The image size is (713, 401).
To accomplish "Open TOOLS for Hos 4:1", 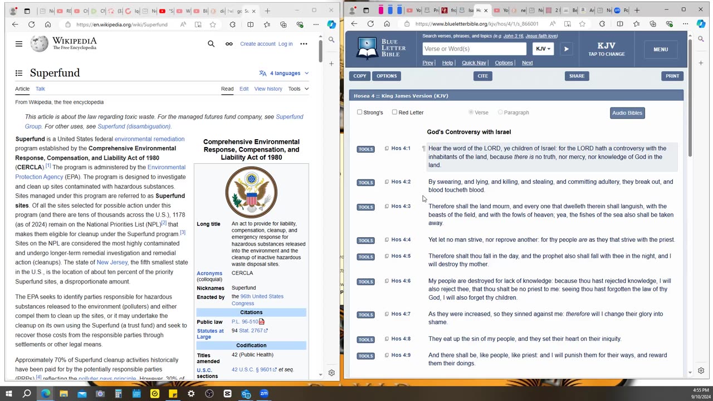I will (x=365, y=149).
